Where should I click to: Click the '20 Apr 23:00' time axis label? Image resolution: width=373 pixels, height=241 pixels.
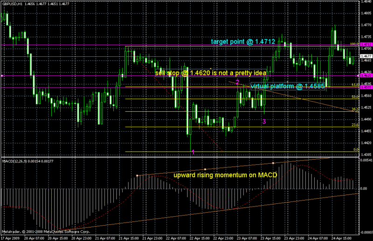pos(81,238)
